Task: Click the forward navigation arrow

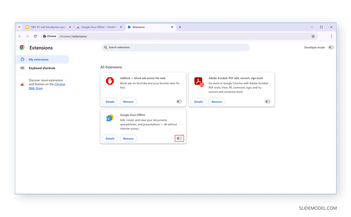Action: tap(27, 36)
